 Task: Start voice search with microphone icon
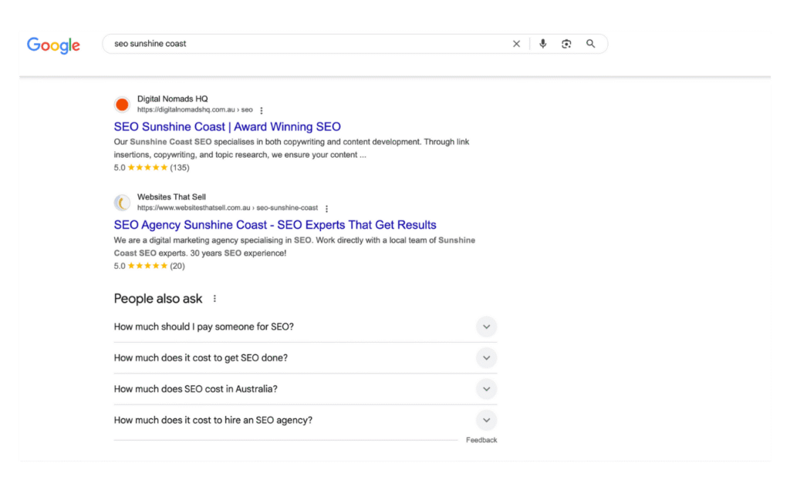coord(542,44)
